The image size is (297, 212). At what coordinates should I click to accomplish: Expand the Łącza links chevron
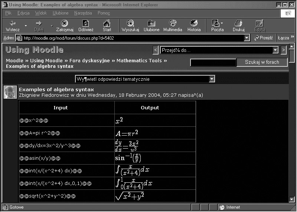tap(293, 36)
